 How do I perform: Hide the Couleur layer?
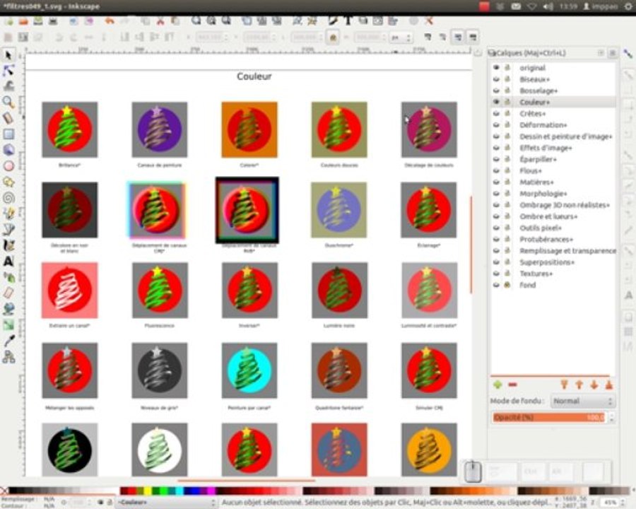pos(496,102)
